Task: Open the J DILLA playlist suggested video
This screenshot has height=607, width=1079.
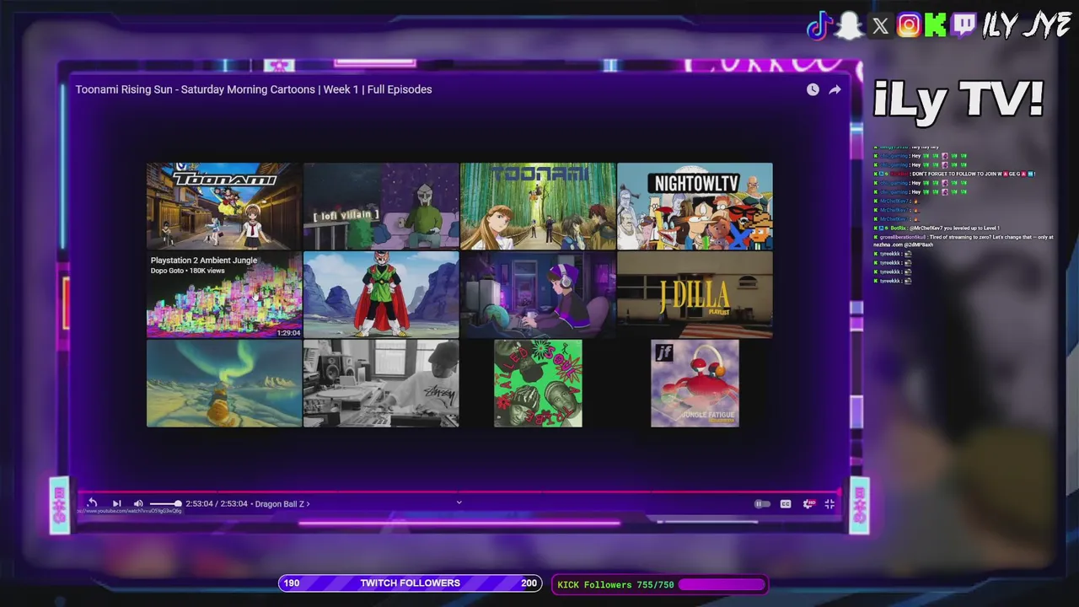Action: pyautogui.click(x=695, y=295)
